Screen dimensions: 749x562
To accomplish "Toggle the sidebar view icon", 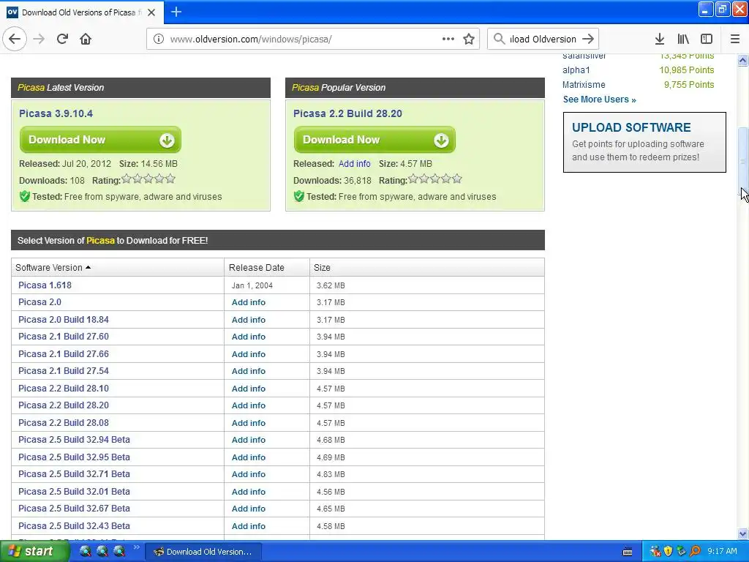I will pos(707,39).
